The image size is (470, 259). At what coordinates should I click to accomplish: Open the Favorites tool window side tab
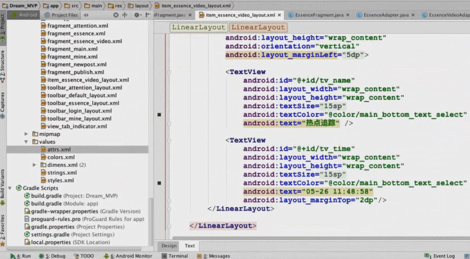click(3, 231)
